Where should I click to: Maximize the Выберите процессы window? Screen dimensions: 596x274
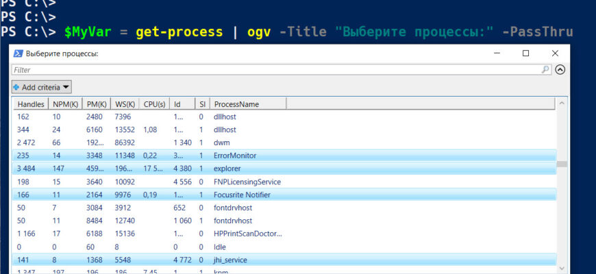point(525,53)
